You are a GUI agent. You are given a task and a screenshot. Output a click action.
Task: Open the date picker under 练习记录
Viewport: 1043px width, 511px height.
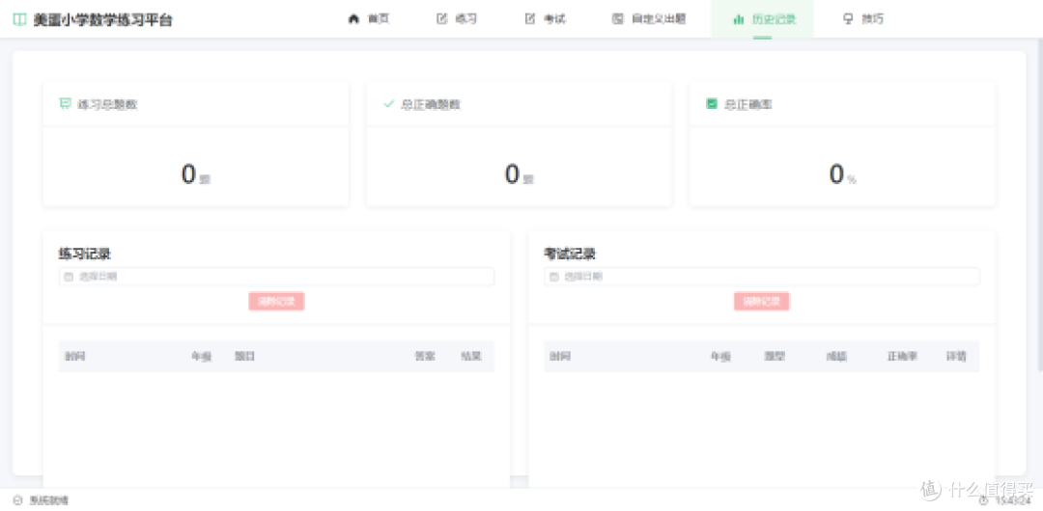point(277,277)
